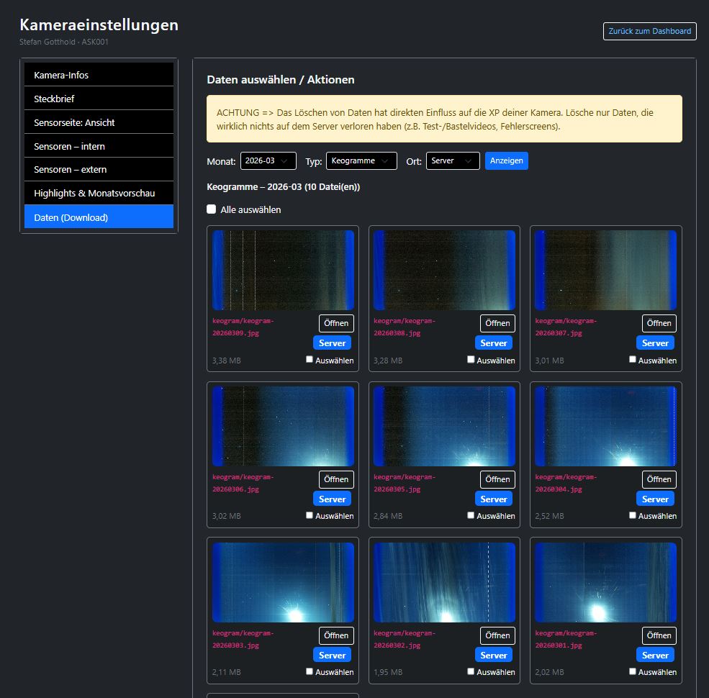
Task: Click the Server button for keogram-20260304.jpg
Action: tap(655, 498)
